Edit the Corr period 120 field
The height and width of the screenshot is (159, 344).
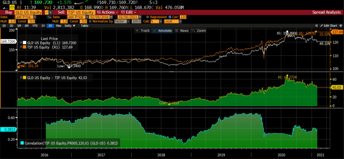[183, 17]
